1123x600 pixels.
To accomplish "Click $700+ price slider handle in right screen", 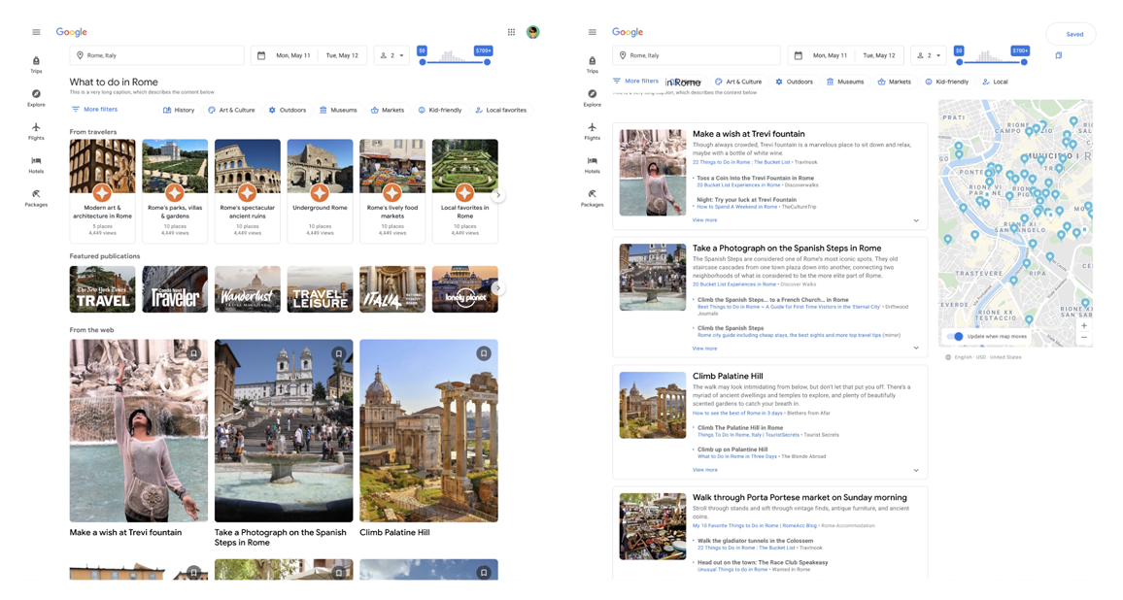I will [1024, 62].
